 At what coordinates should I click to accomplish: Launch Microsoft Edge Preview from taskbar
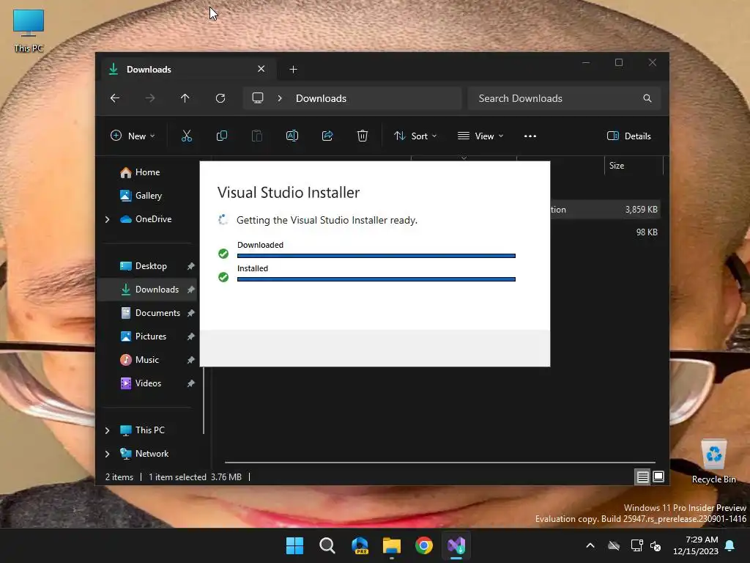click(360, 545)
